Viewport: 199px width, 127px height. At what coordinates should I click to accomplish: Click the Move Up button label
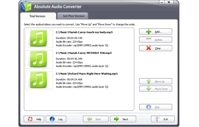click(x=160, y=82)
